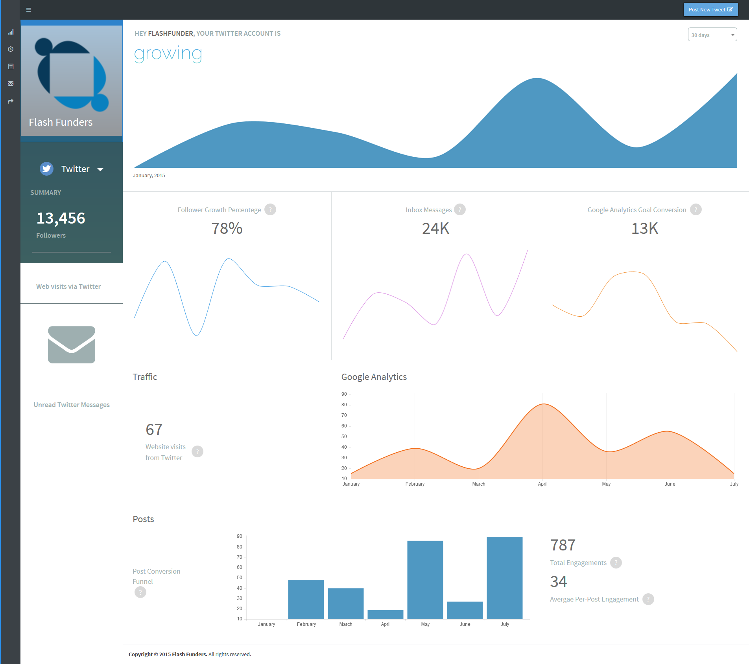Select the clock history sidebar icon

click(x=11, y=49)
